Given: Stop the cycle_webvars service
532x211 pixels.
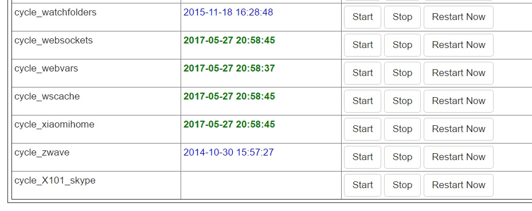Looking at the screenshot, I should tap(402, 73).
